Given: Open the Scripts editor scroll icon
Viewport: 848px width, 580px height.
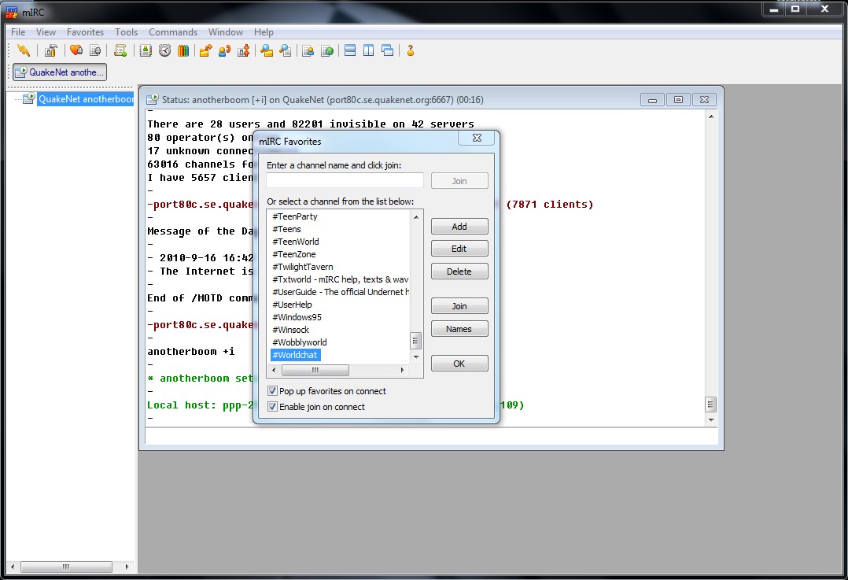Looking at the screenshot, I should click(120, 50).
